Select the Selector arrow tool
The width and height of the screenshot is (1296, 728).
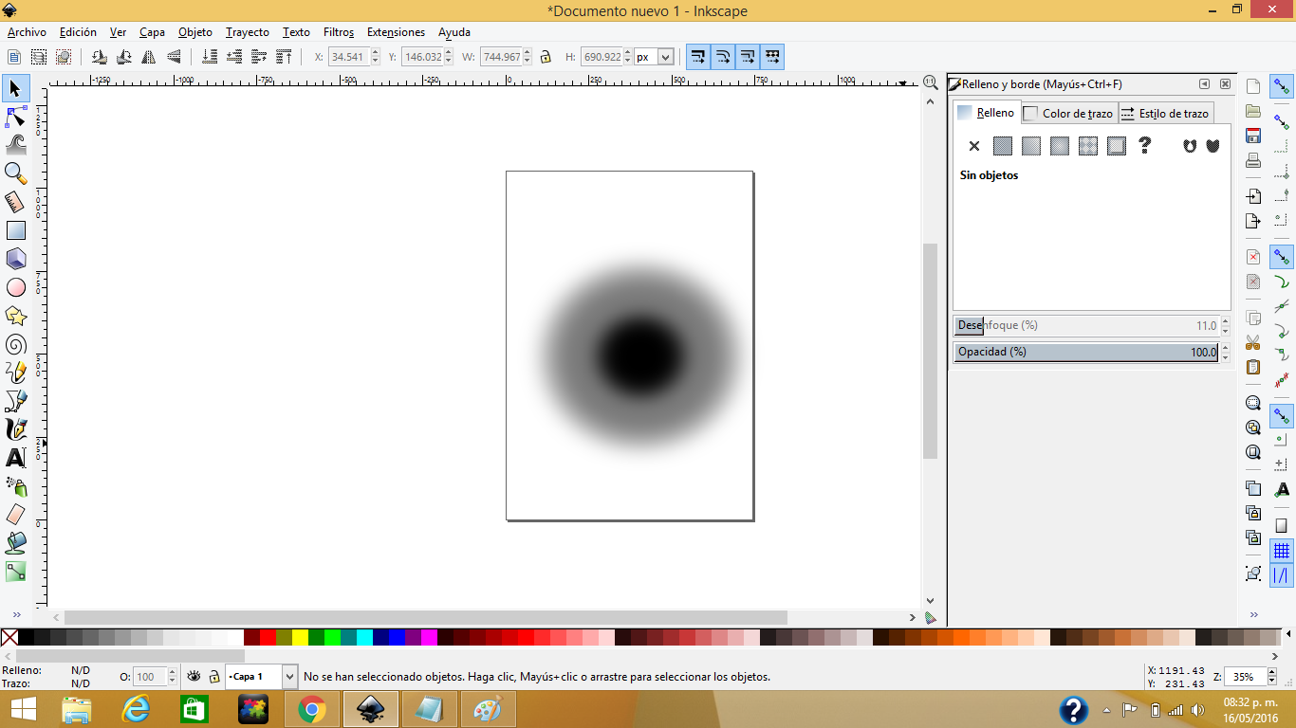click(14, 88)
